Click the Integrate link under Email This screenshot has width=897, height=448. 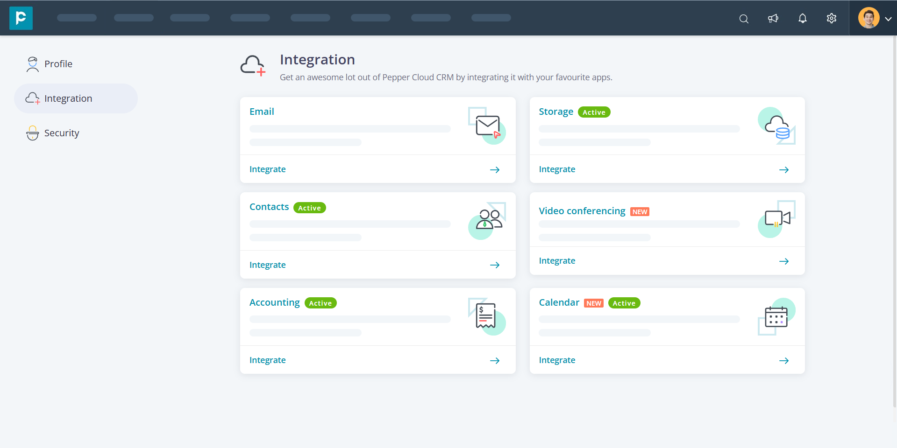pyautogui.click(x=268, y=169)
